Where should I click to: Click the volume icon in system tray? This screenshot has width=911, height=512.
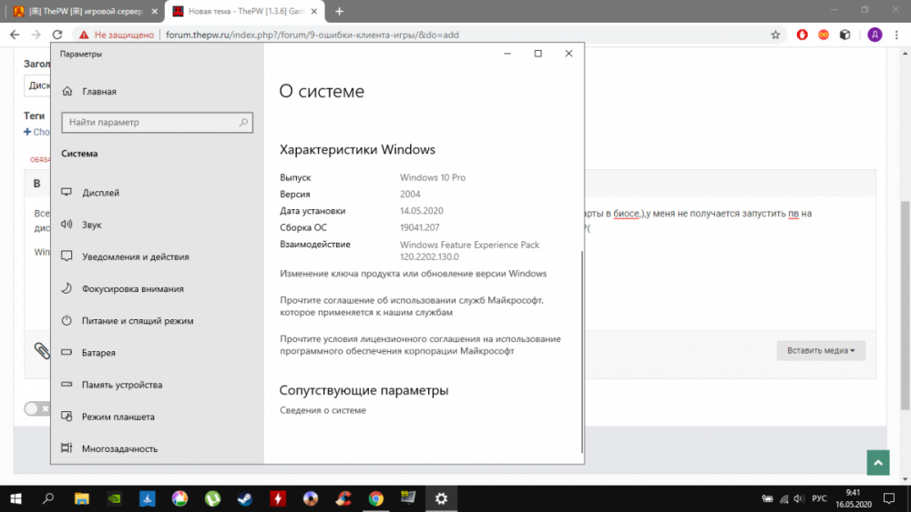(800, 498)
